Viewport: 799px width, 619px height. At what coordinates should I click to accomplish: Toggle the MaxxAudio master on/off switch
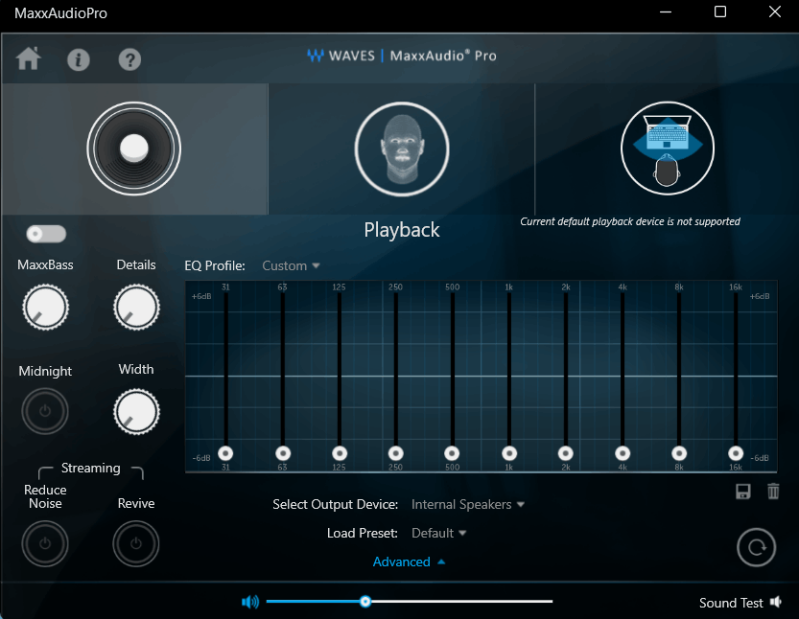(x=46, y=234)
